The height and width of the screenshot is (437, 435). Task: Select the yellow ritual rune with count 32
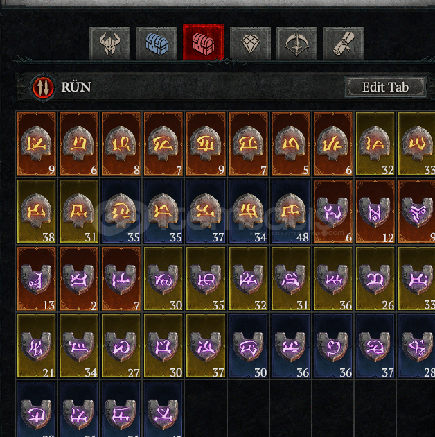(x=375, y=144)
